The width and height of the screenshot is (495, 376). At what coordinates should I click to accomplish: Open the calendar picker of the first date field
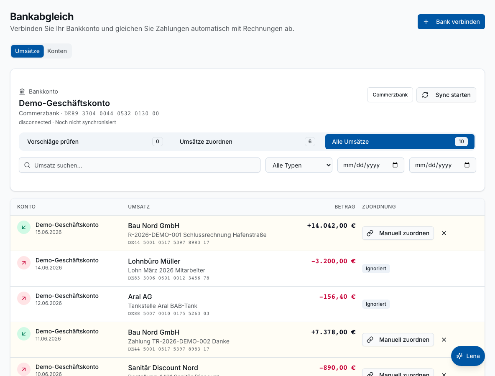click(395, 165)
